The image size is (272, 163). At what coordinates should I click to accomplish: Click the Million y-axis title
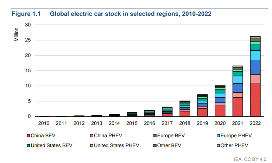[x=16, y=35]
